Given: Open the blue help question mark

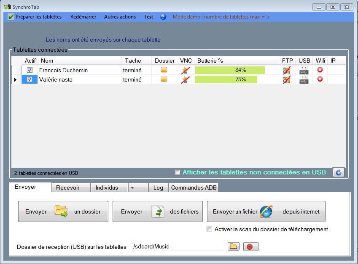Looking at the screenshot, I should [x=163, y=17].
